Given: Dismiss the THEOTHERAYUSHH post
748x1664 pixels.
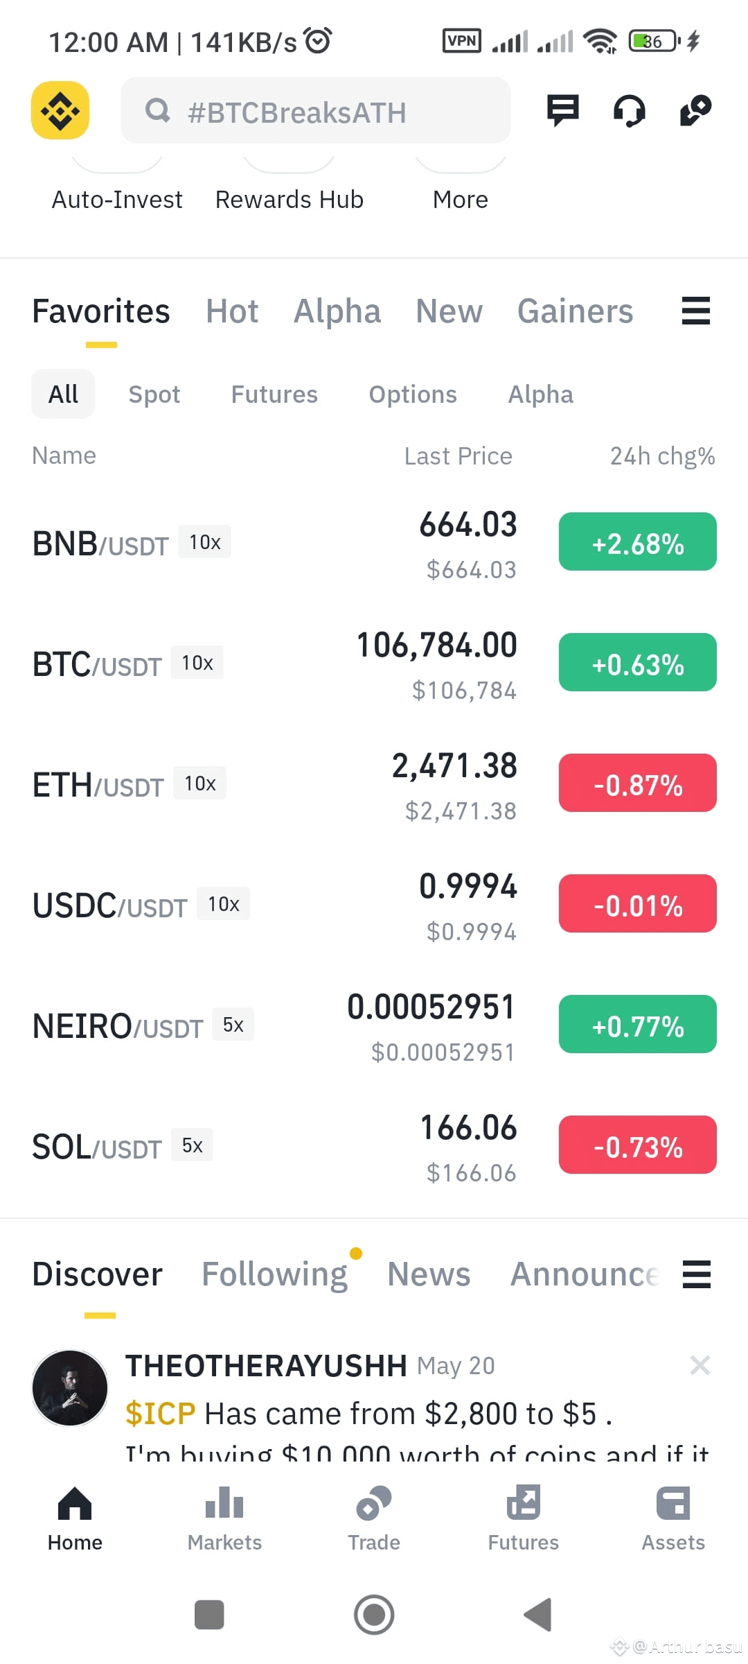Looking at the screenshot, I should point(700,1365).
